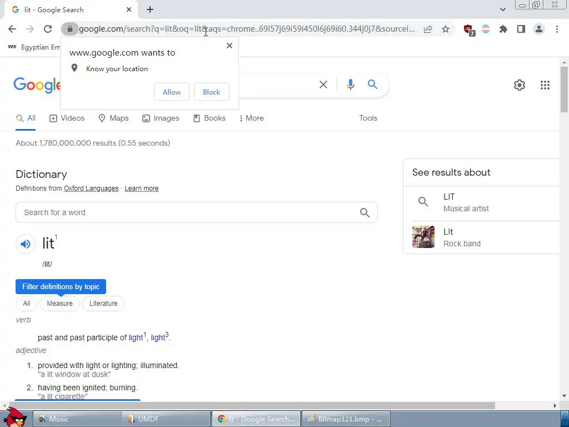Click the Egyptian bookmark in bookmarks bar
The image size is (569, 427).
click(x=34, y=47)
